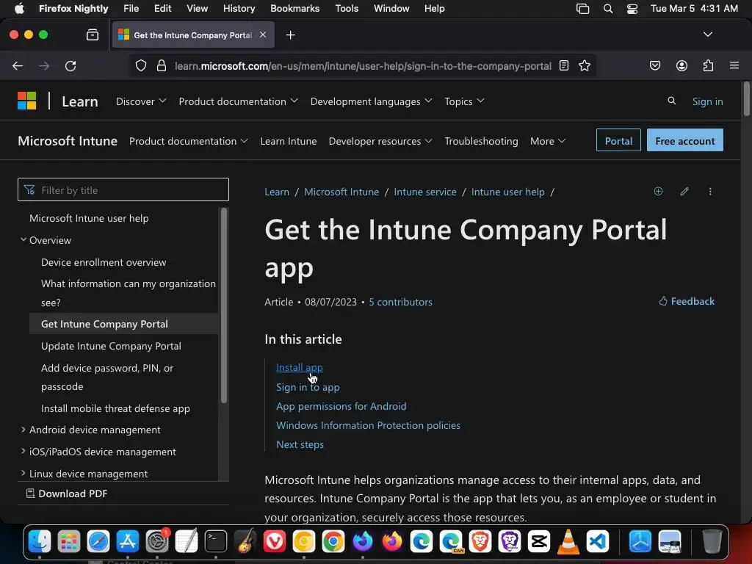Open Developer resources dropdown
The image size is (752, 564).
[380, 141]
